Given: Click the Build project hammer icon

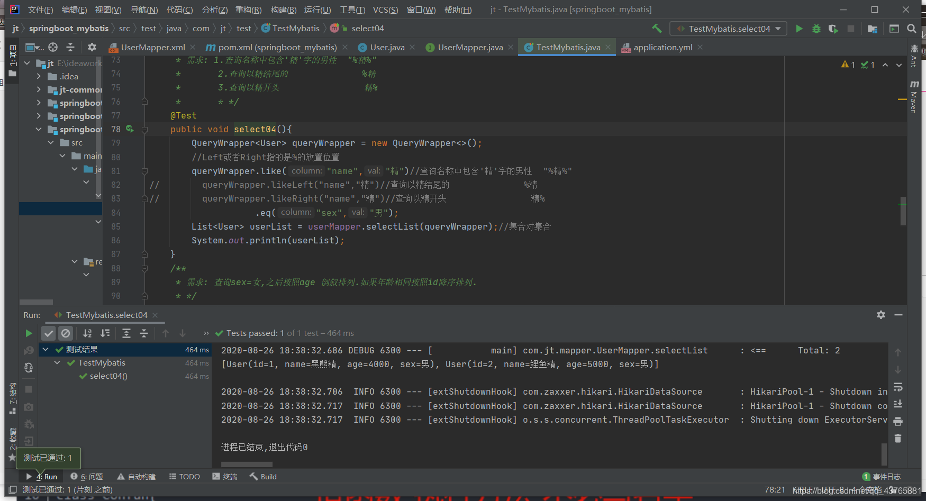Looking at the screenshot, I should tap(657, 29).
